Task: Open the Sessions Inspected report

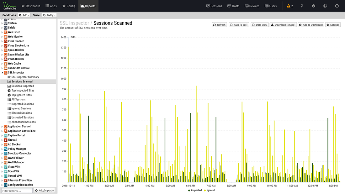Action: coord(23,86)
